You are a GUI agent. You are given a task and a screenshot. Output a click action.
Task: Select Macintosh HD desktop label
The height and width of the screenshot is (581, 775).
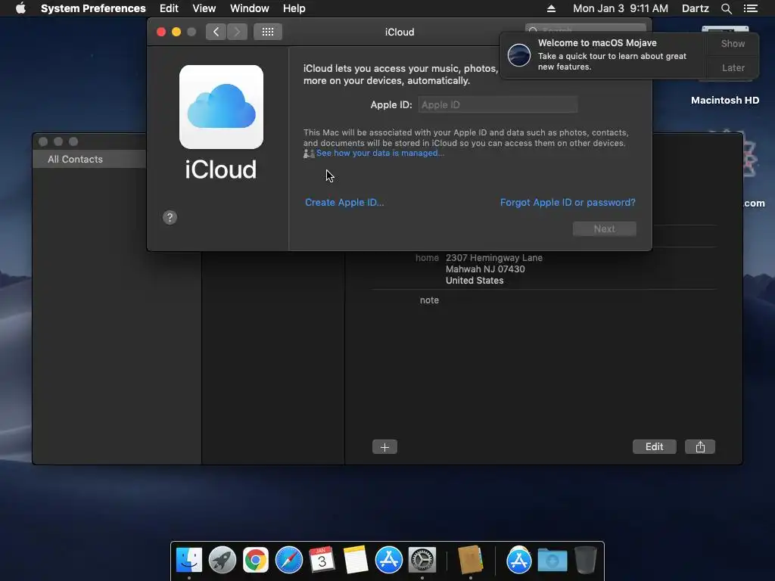(724, 101)
